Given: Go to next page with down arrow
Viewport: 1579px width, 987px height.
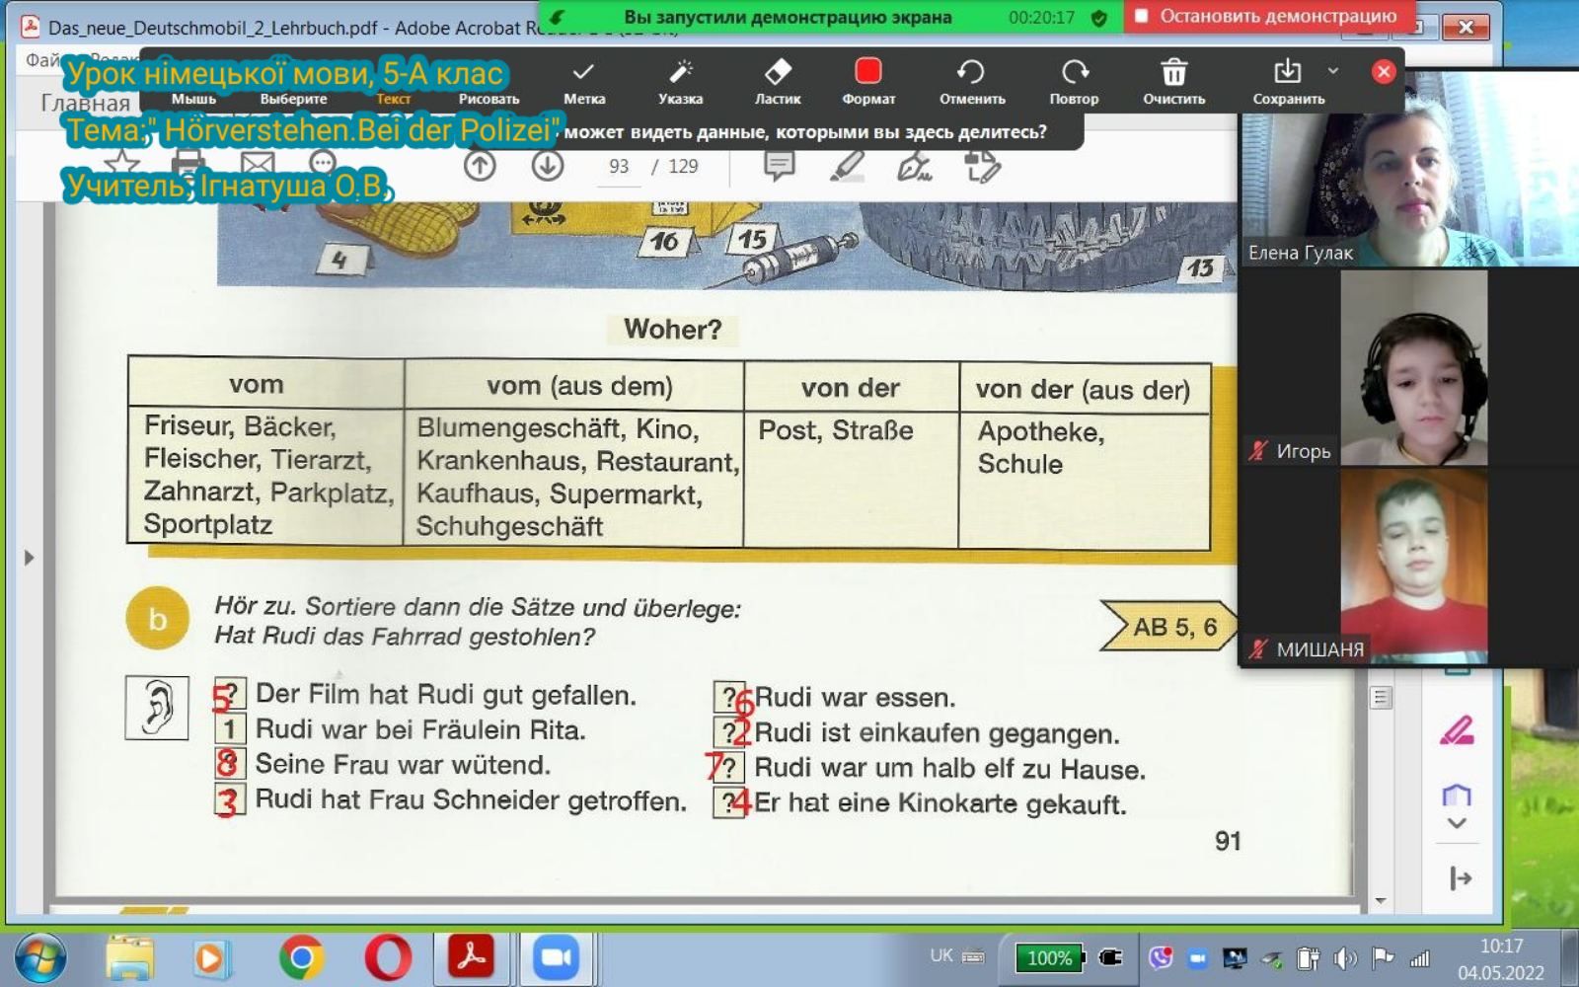Looking at the screenshot, I should pos(548,166).
